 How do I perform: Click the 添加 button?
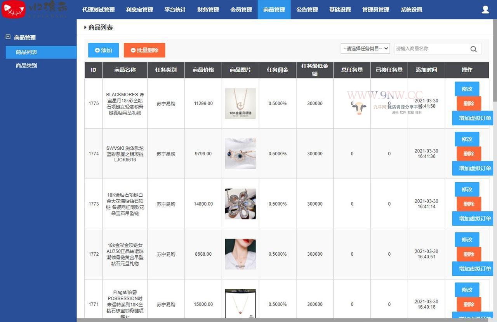click(103, 50)
